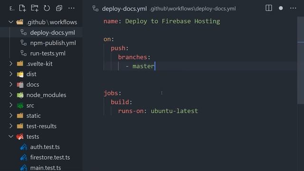Click the 'runs-on:' key in editor
304x171 pixels.
[x=133, y=111]
